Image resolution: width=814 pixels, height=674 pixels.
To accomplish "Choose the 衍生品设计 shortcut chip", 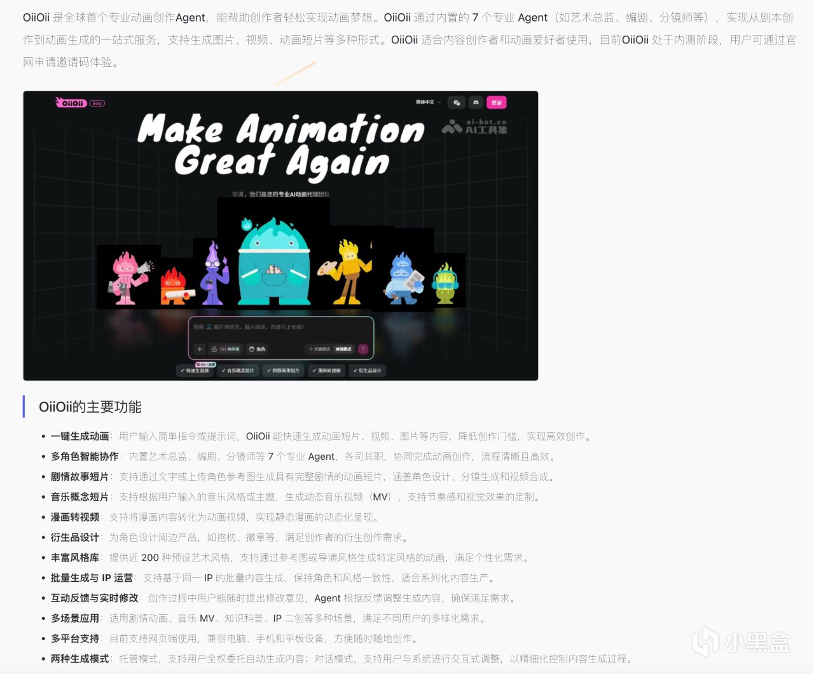I will coord(368,371).
